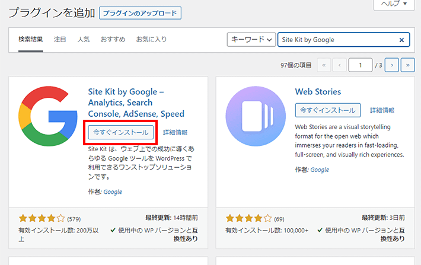Click 97個の項目 item count text

pos(296,65)
